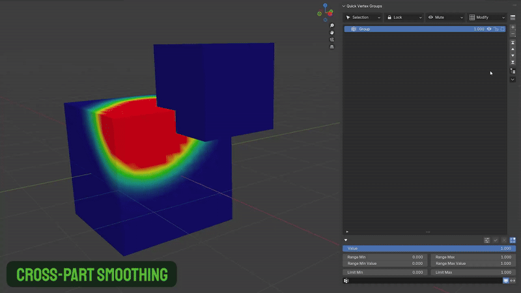The image size is (521, 293).
Task: Click the list tree sort icon
Action: (513, 71)
